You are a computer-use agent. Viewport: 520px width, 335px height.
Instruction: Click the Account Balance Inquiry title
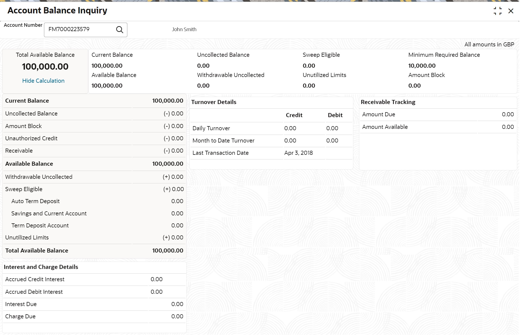(x=57, y=10)
